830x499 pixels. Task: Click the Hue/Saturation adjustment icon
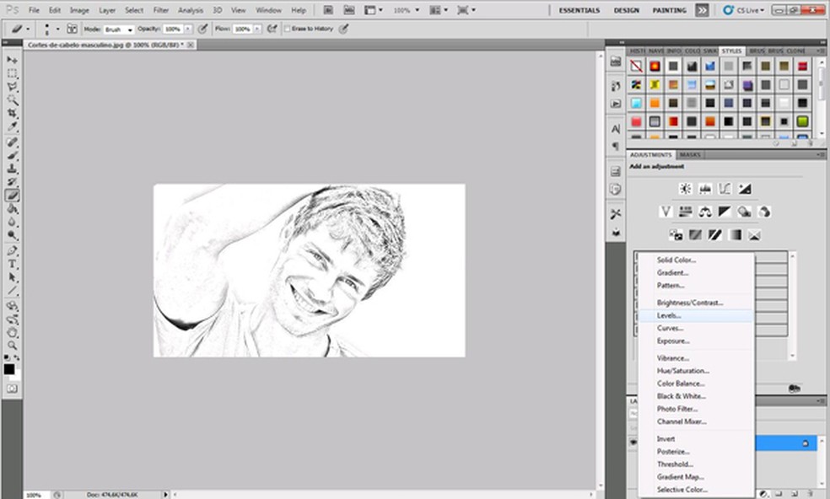point(686,212)
